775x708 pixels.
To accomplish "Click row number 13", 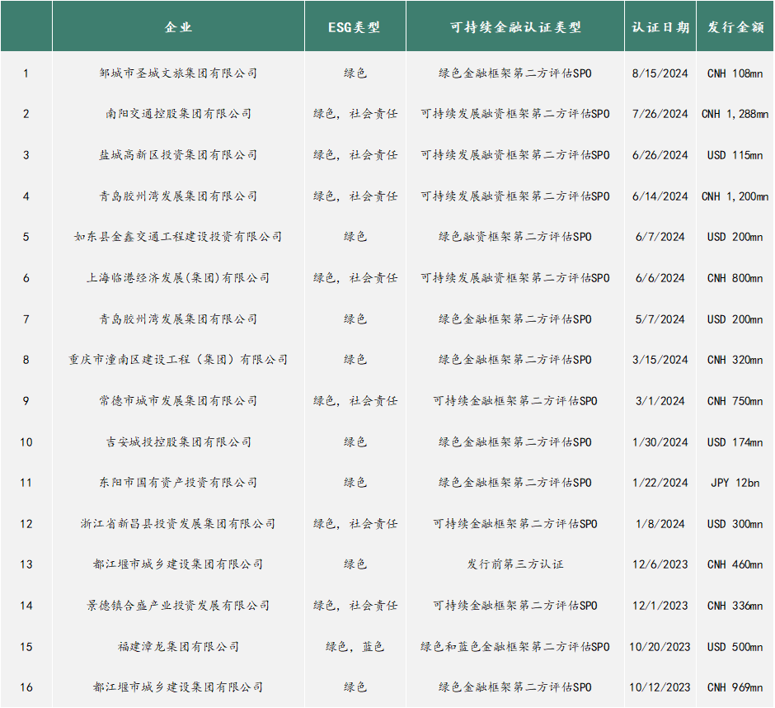I will 26,564.
